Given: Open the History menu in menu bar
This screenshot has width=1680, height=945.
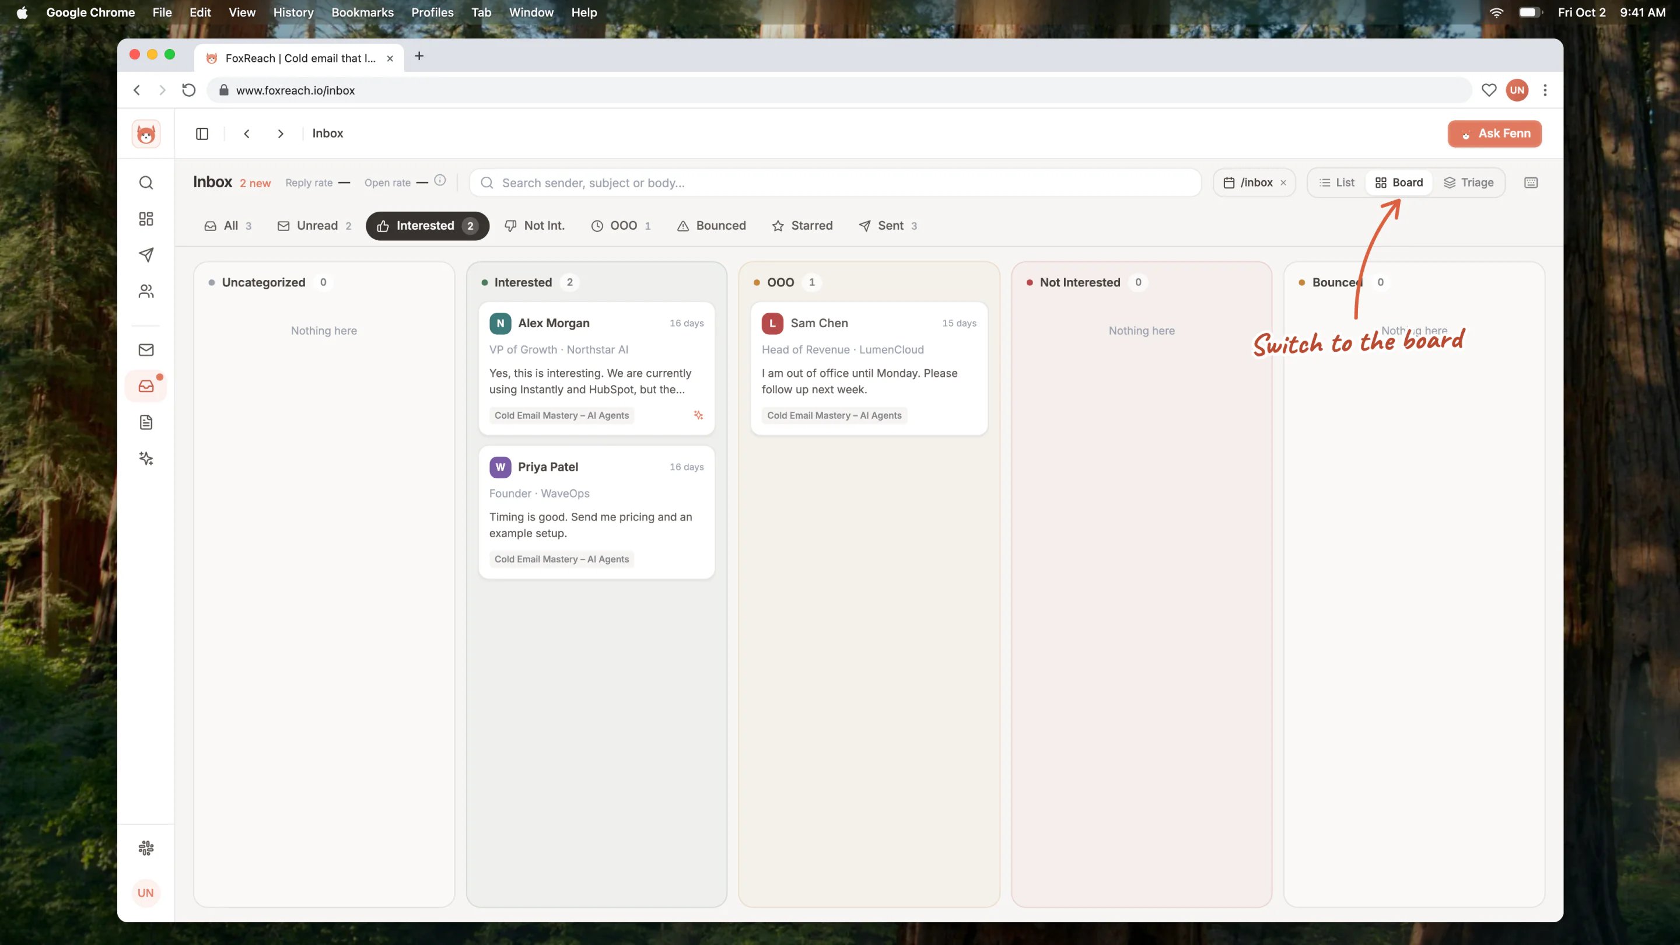Looking at the screenshot, I should pos(293,12).
